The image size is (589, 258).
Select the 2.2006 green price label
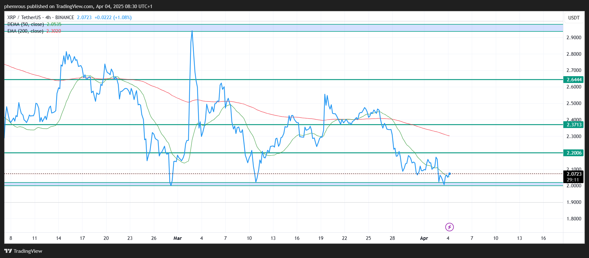coord(574,153)
